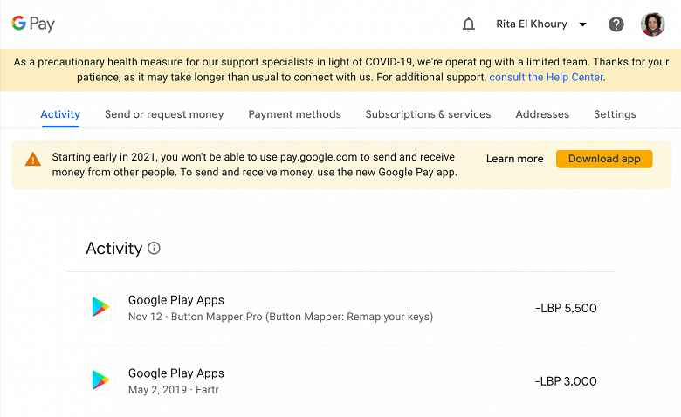Click the Activity info icon
This screenshot has width=681, height=417.
pyautogui.click(x=155, y=249)
